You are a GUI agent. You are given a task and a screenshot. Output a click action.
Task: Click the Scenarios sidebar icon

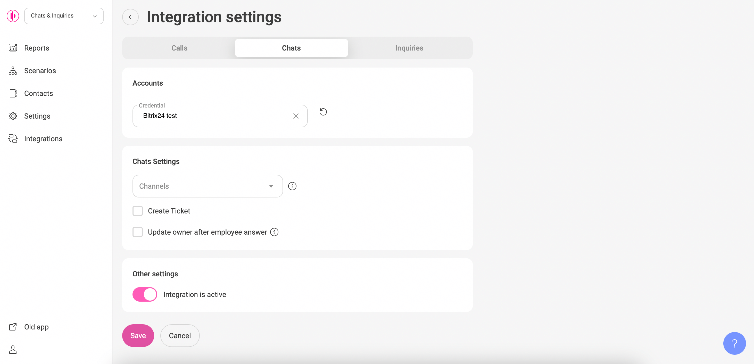(x=13, y=71)
